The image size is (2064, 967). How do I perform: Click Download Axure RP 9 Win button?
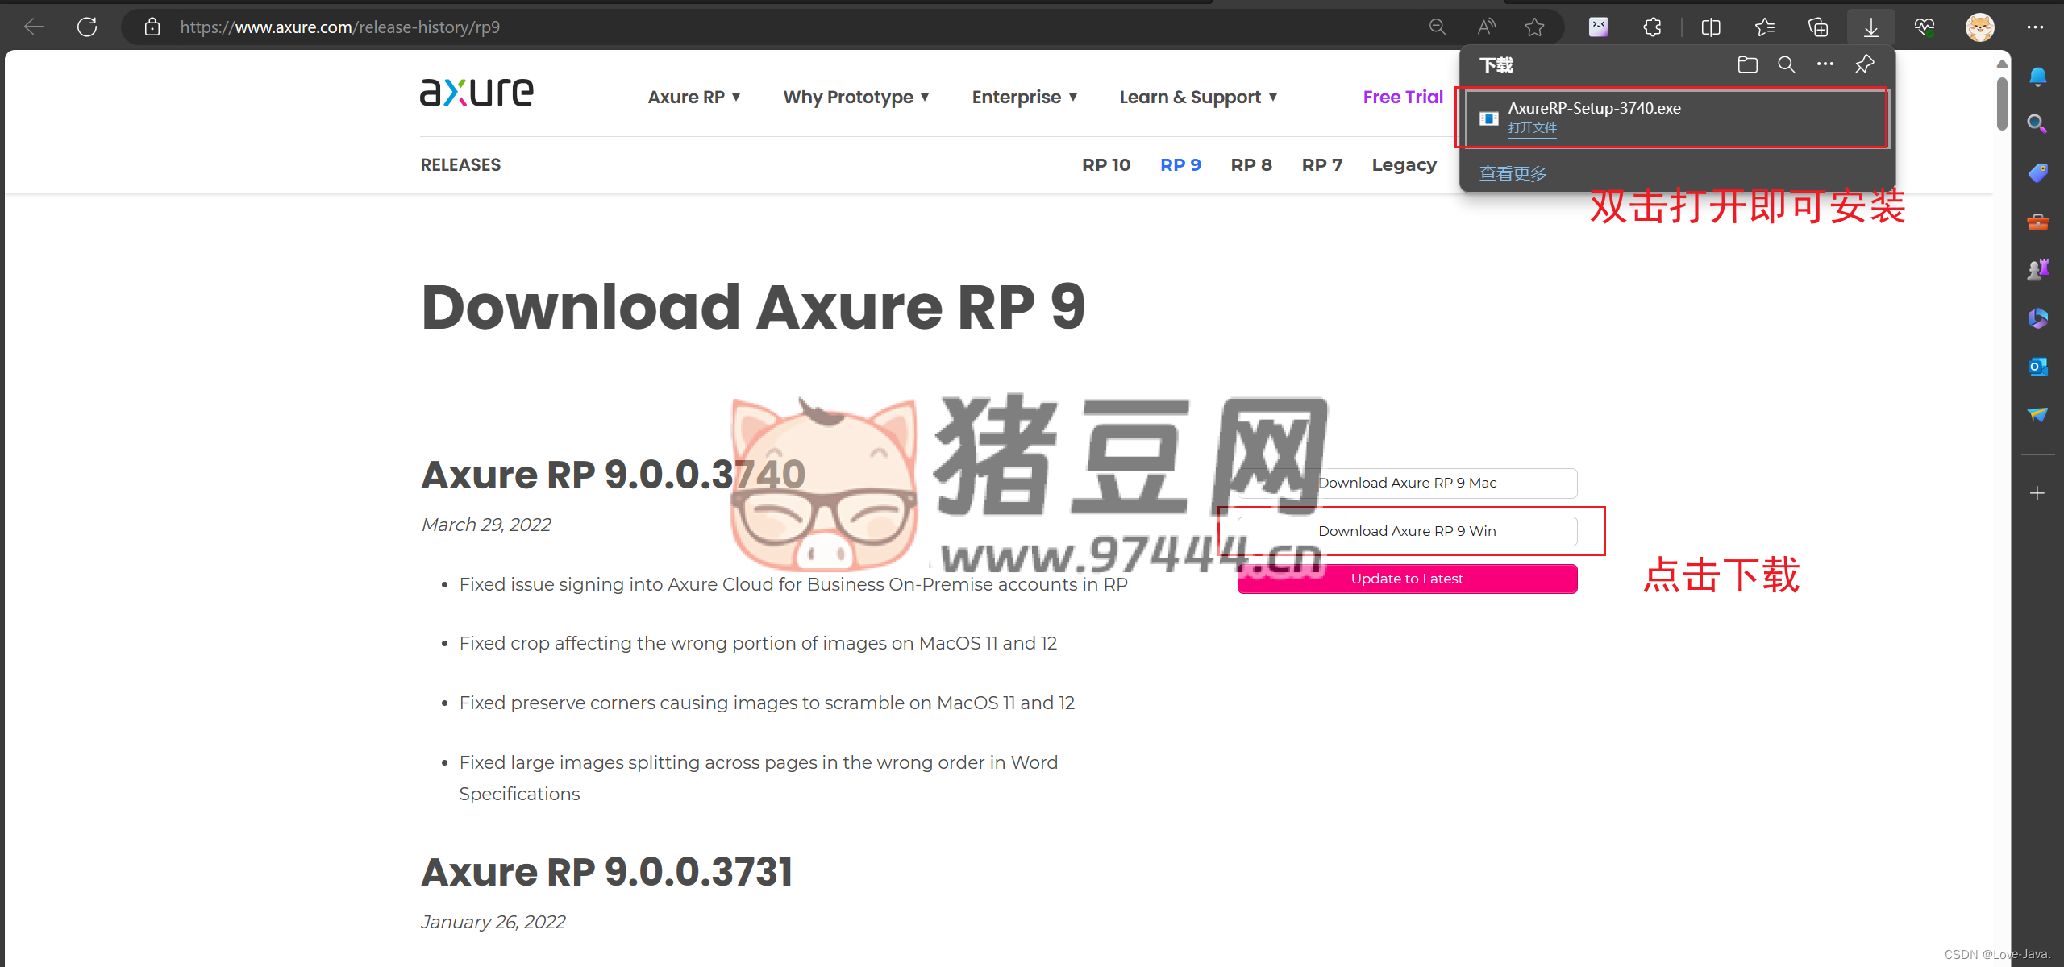pos(1407,531)
